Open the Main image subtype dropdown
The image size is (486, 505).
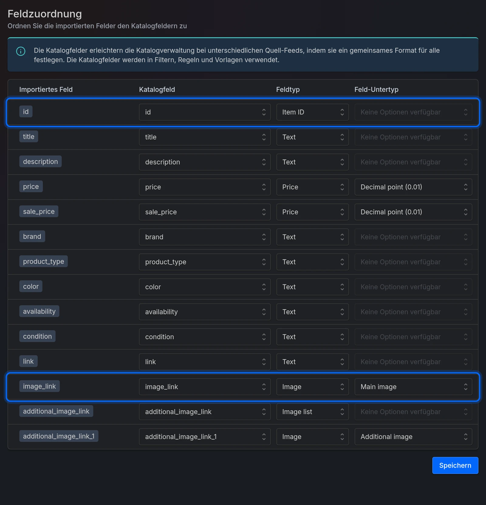coord(413,386)
